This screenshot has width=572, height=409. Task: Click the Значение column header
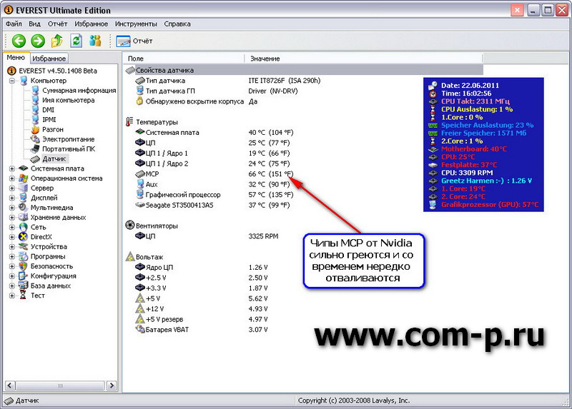[x=363, y=59]
